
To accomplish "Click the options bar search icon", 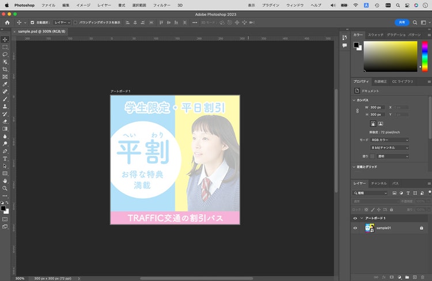I will click(415, 22).
